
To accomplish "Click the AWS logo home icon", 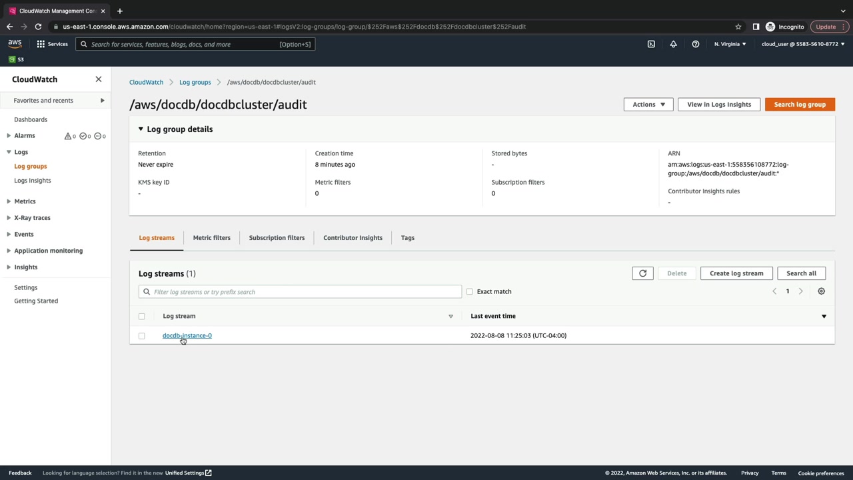I will [x=15, y=44].
